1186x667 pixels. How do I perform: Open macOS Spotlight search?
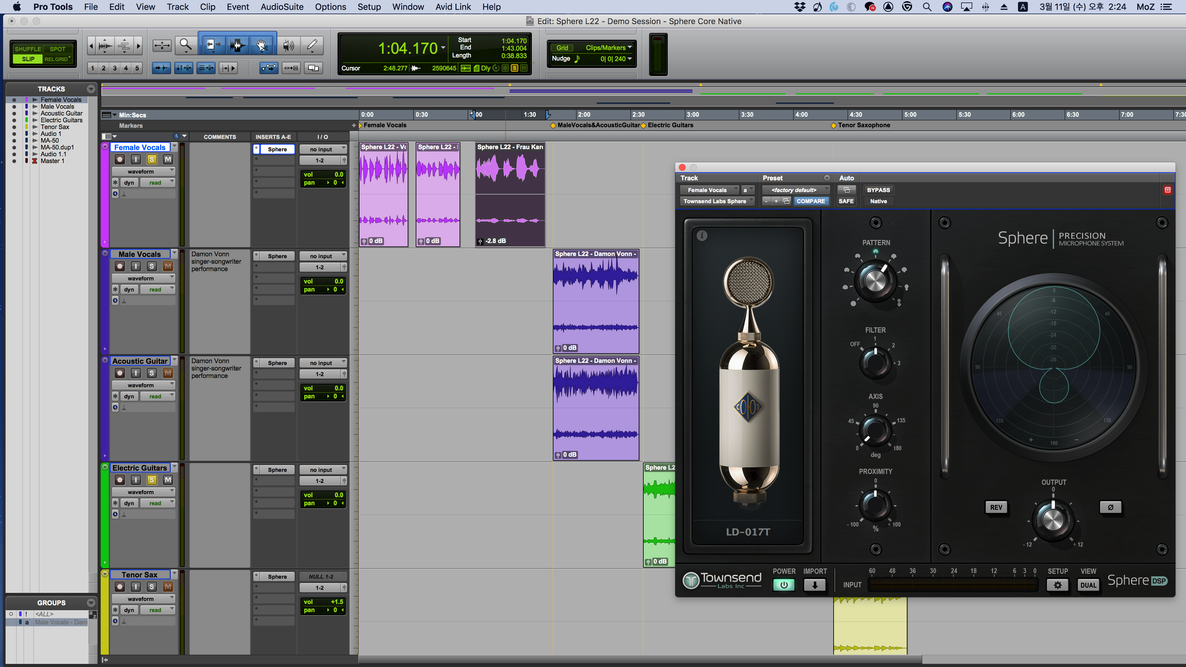point(927,7)
